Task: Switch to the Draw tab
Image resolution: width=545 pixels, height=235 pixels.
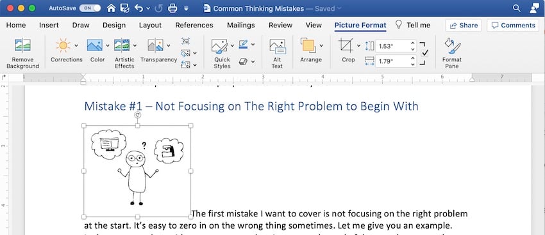Action: pyautogui.click(x=81, y=25)
